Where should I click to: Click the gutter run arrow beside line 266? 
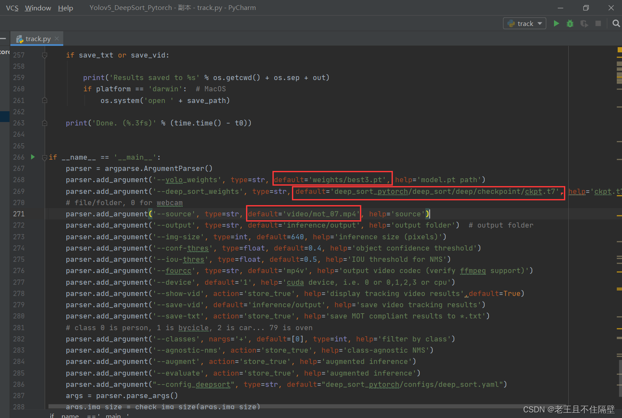[x=32, y=157]
